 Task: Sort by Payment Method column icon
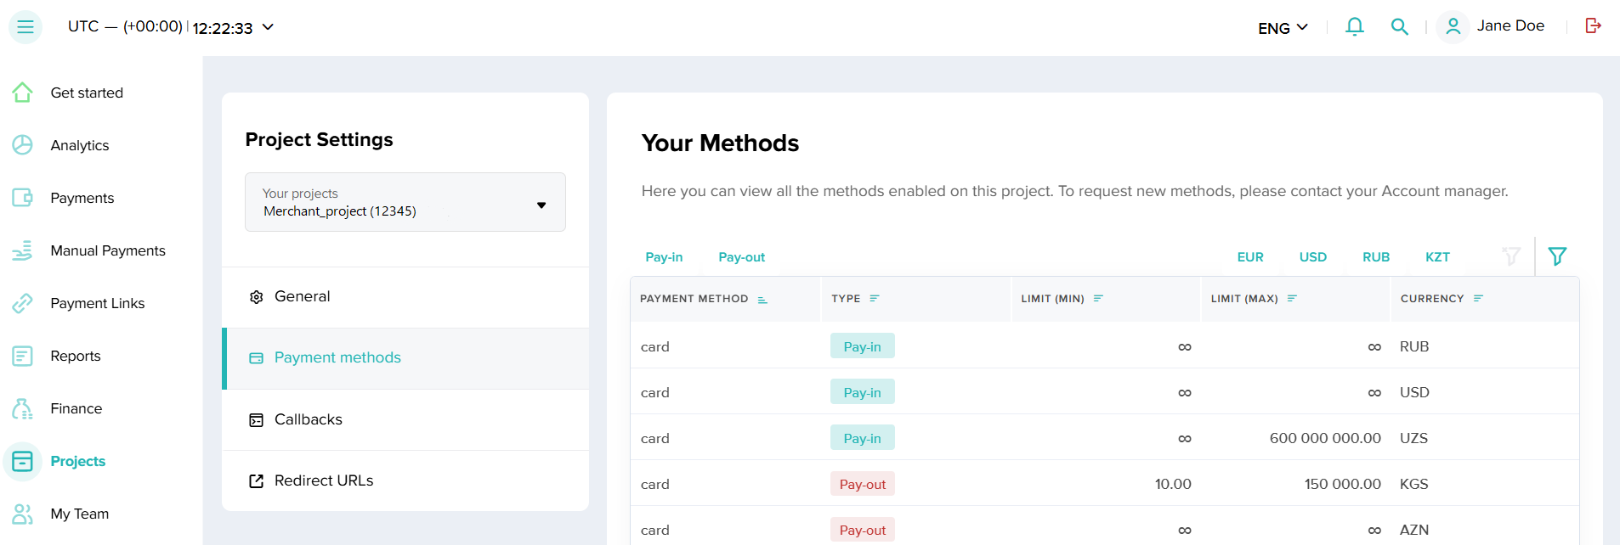coord(762,300)
